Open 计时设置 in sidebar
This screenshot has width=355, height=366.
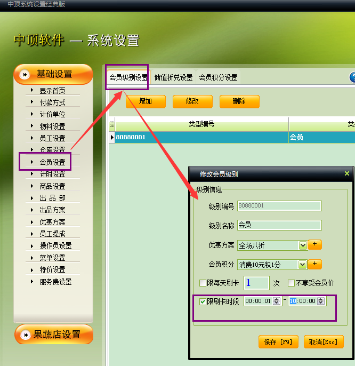[x=52, y=174]
